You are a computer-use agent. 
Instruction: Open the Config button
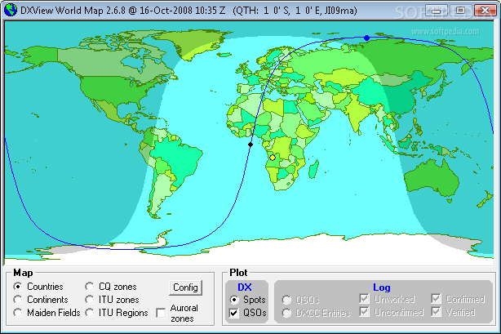coord(185,287)
